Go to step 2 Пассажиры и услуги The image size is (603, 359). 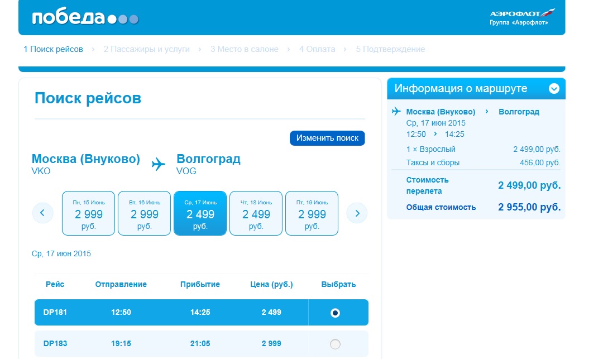(146, 49)
